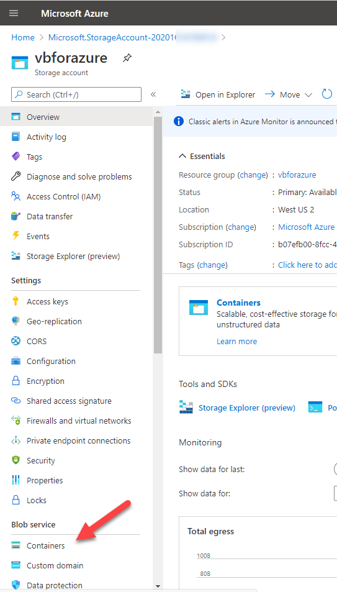Viewport: 337px width, 592px height.
Task: Click the Configuration toolbox icon
Action: [16, 361]
